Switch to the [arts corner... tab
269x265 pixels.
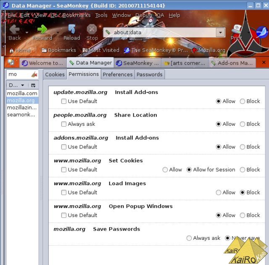click(185, 63)
